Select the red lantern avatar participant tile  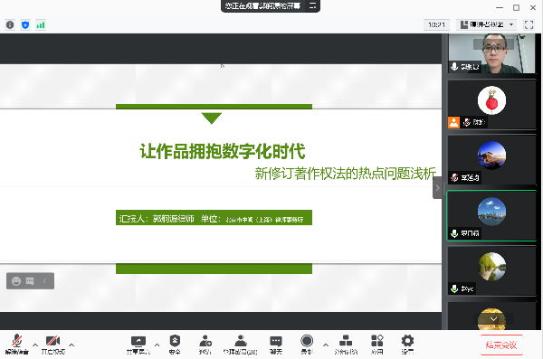pyautogui.click(x=491, y=105)
